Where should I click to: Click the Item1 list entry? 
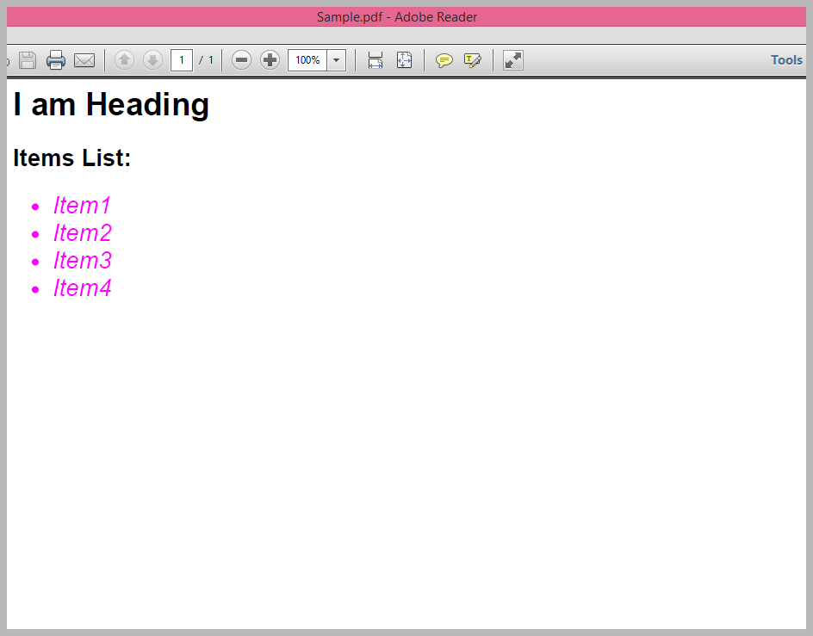click(82, 206)
